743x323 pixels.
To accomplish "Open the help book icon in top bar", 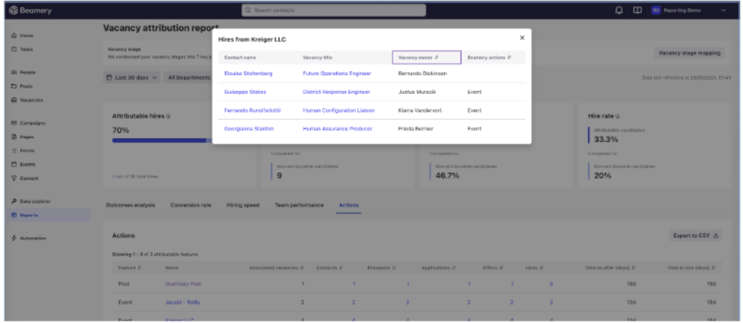I will 638,10.
